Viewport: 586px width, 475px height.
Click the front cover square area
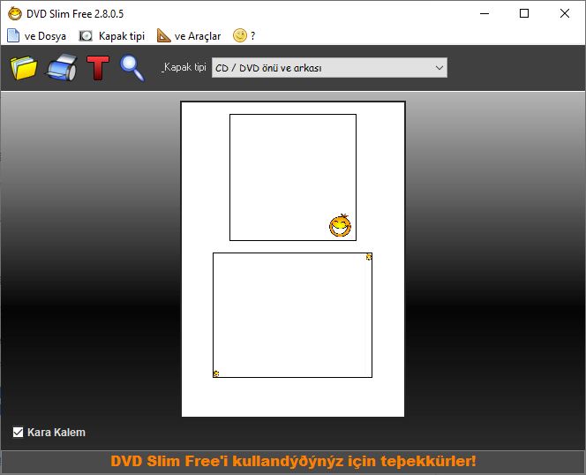pos(293,177)
